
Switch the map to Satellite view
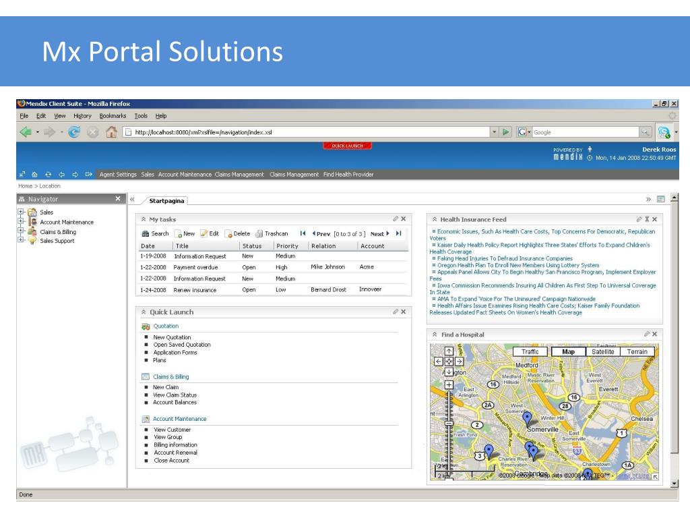[x=603, y=351]
